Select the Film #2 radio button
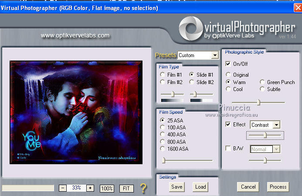302x196 pixels. [163, 82]
